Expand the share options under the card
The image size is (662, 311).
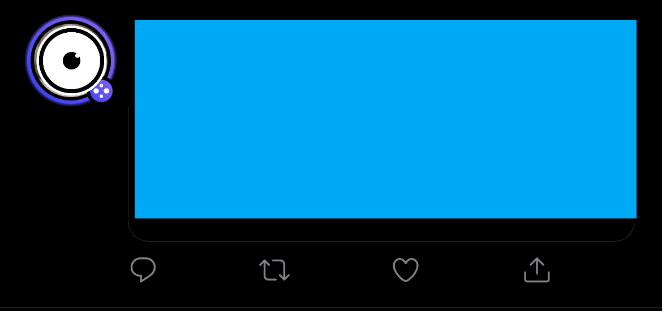pos(536,270)
